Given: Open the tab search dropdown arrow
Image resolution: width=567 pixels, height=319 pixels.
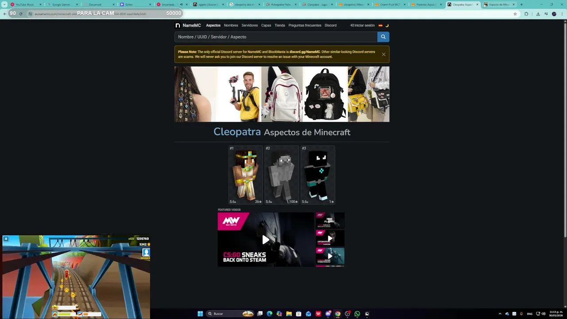Looking at the screenshot, I should tap(4, 4).
